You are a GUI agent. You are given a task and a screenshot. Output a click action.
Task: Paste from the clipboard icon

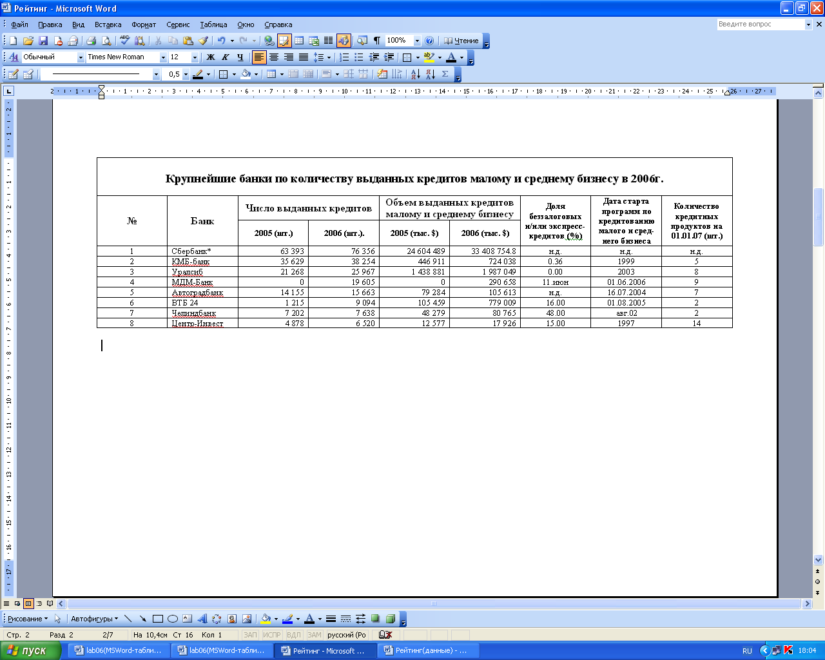(x=188, y=41)
